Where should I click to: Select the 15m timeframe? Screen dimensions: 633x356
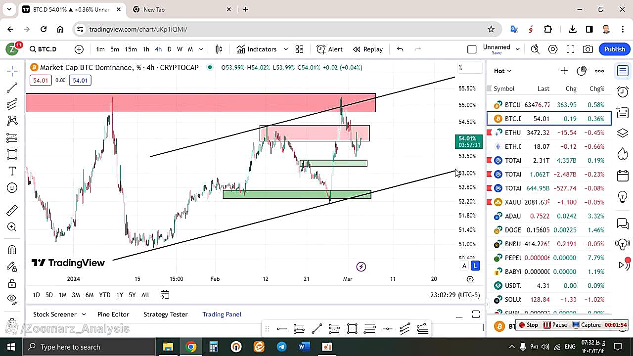[131, 49]
